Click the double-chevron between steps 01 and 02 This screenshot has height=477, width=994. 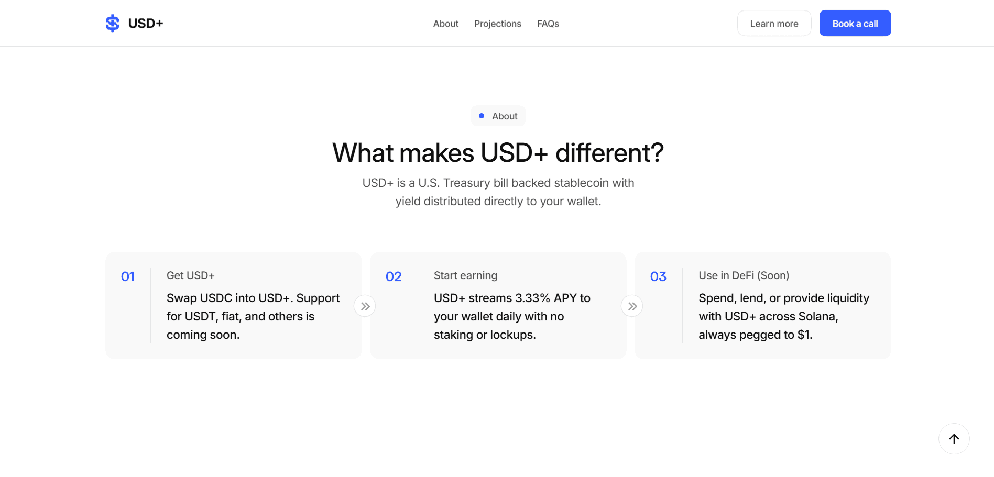(x=365, y=306)
